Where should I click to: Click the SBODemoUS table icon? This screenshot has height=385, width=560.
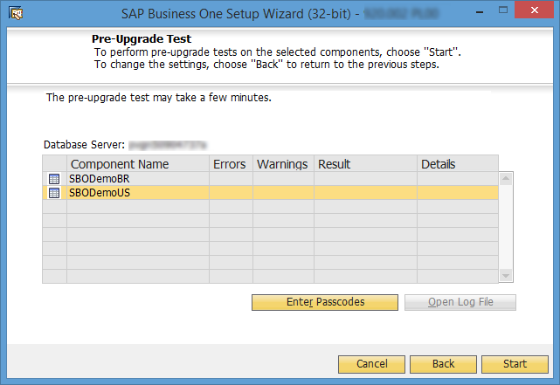click(x=54, y=193)
